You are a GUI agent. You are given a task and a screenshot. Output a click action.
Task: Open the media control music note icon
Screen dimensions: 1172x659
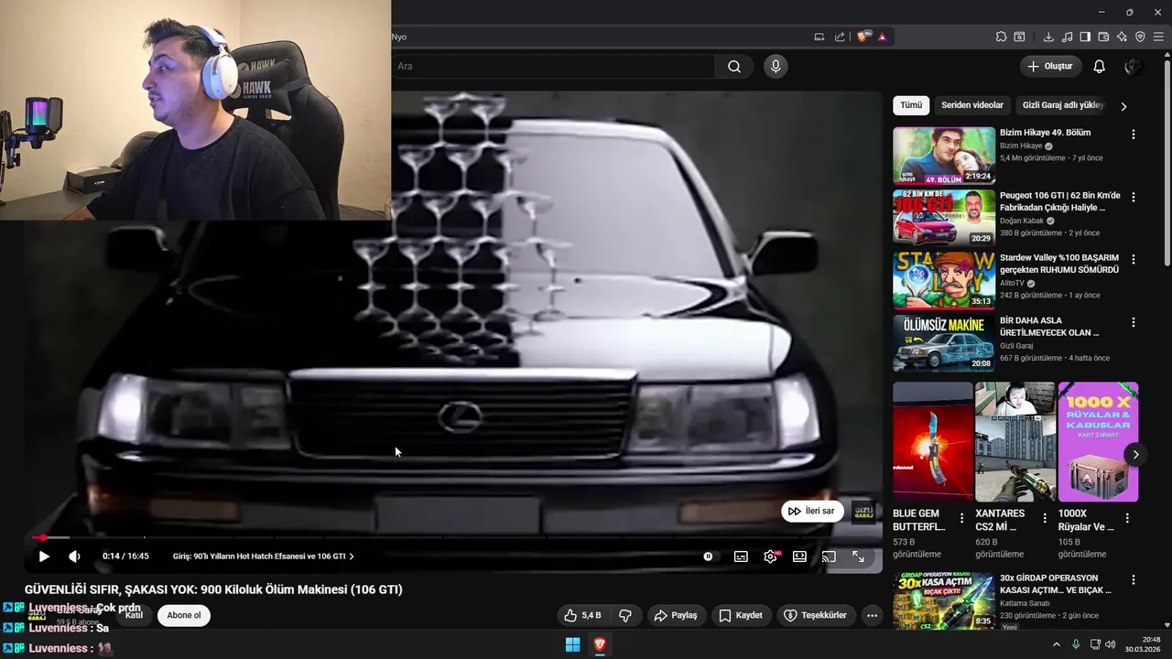(x=1067, y=37)
